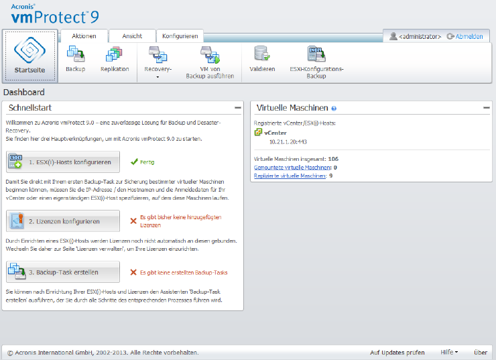Image resolution: width=496 pixels, height=360 pixels.
Task: Click the vCenter host icon
Action: point(258,132)
